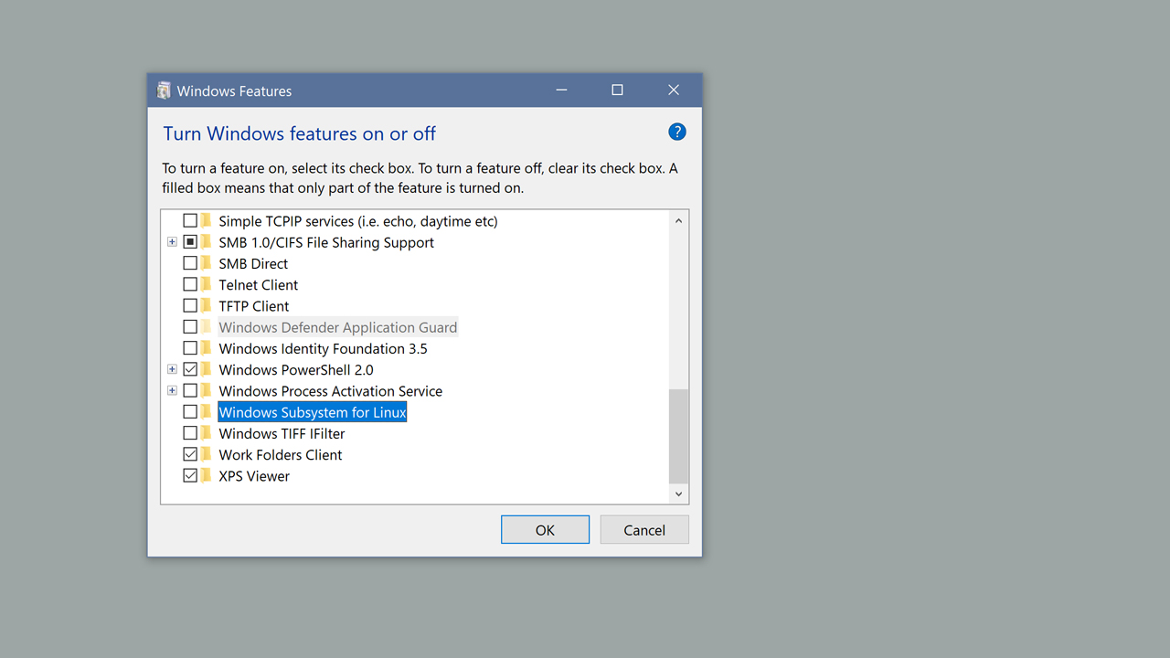Image resolution: width=1170 pixels, height=658 pixels.
Task: Clear the SMB 1.0/CIFS File Sharing checkbox
Action: click(190, 241)
